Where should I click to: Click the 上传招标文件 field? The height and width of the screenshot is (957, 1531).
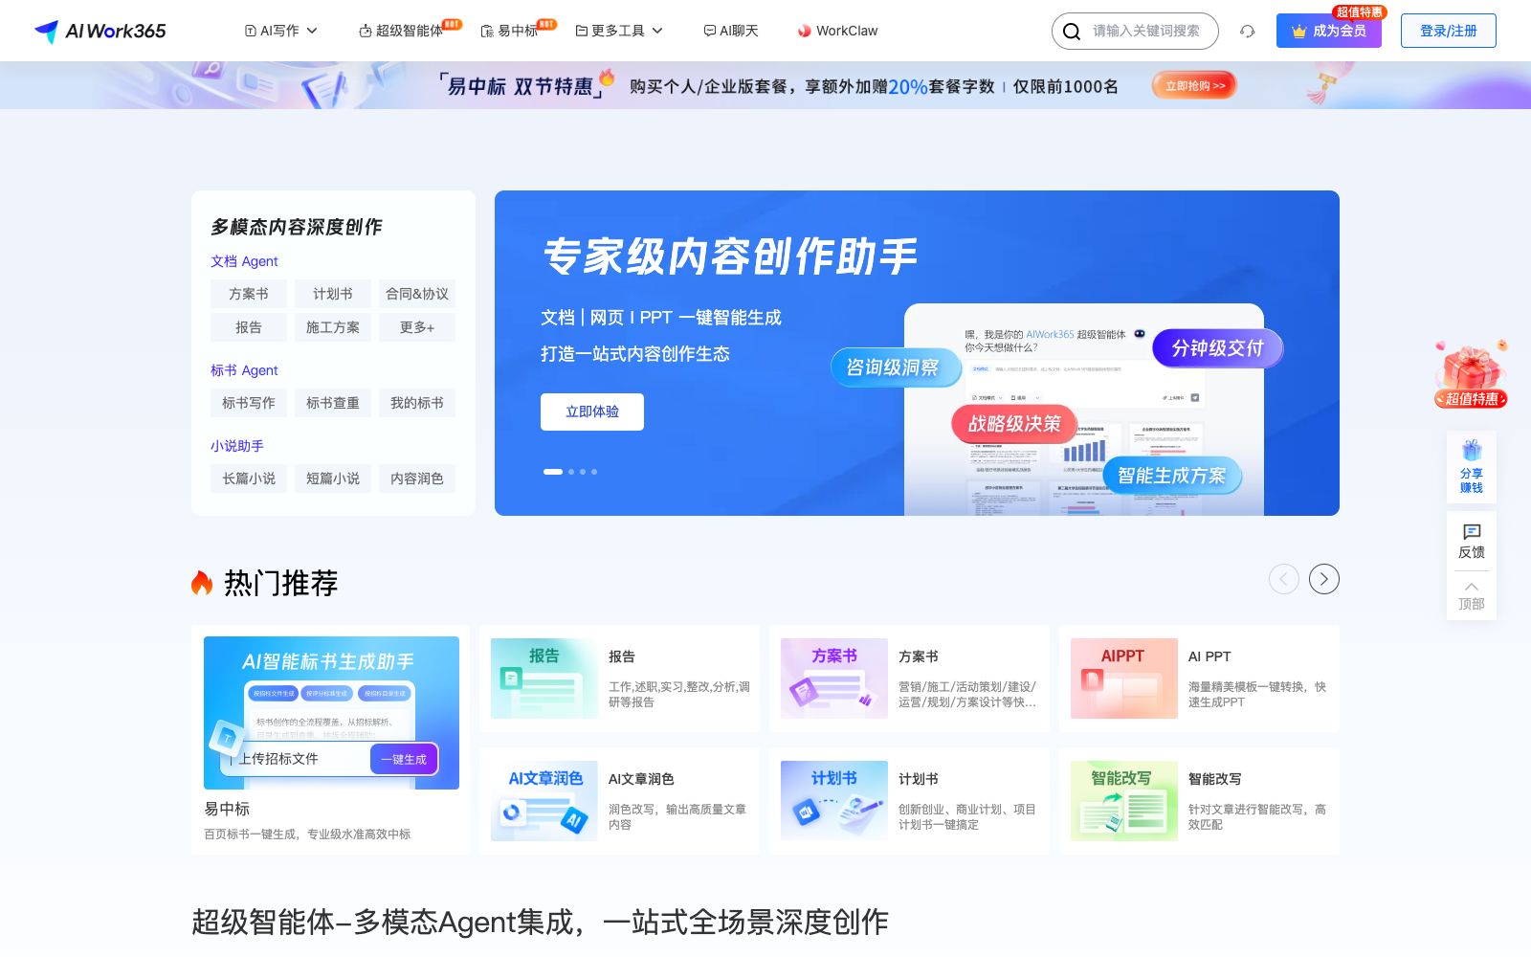click(x=297, y=759)
